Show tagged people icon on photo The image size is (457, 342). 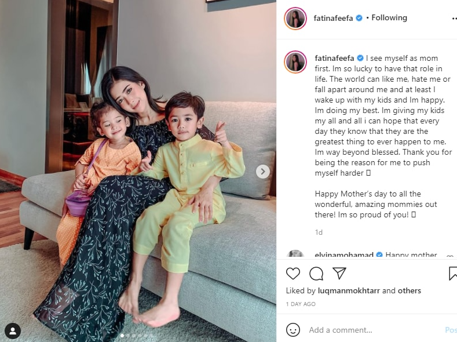(x=13, y=330)
